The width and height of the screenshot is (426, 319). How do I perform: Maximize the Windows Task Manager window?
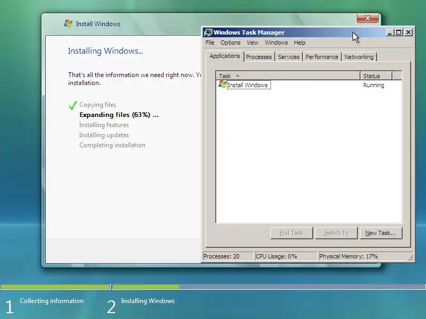pos(398,32)
